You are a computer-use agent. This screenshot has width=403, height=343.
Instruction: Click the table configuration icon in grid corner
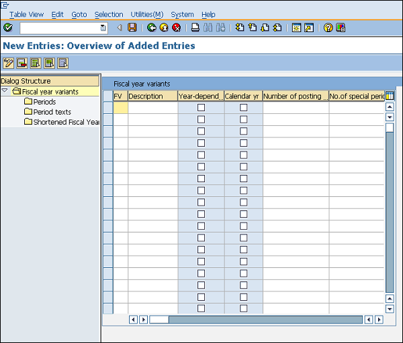(390, 96)
